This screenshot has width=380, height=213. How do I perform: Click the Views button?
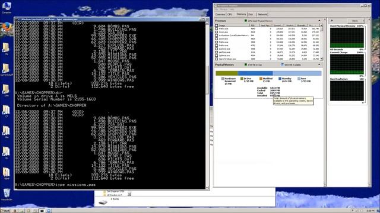[355, 21]
